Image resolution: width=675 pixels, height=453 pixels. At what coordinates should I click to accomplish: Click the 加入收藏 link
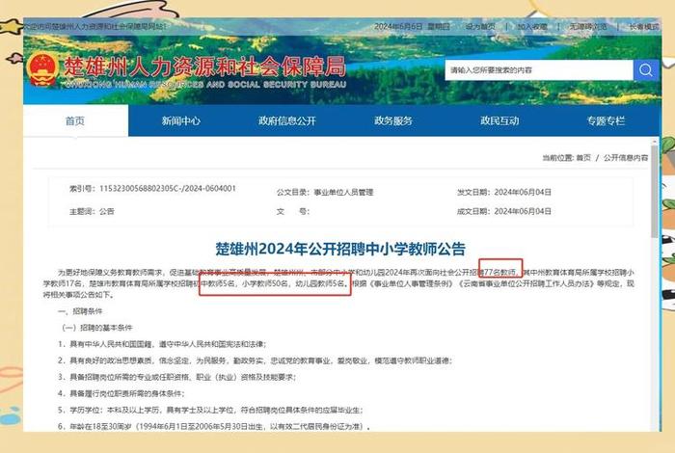tap(532, 27)
